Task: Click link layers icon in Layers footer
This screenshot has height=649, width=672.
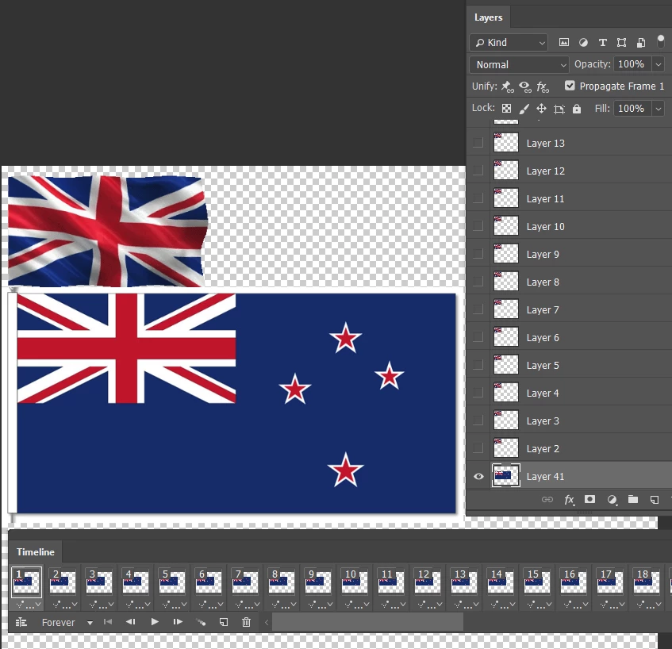Action: (547, 499)
